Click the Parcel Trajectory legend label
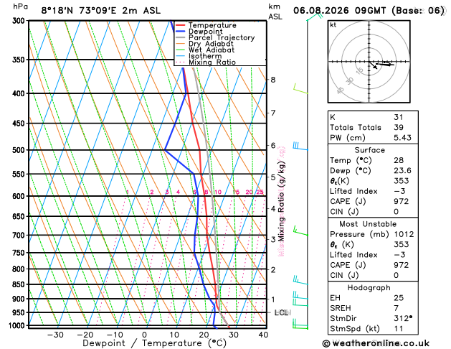Image resolution: width=451 pixels, height=349 pixels. point(222,38)
